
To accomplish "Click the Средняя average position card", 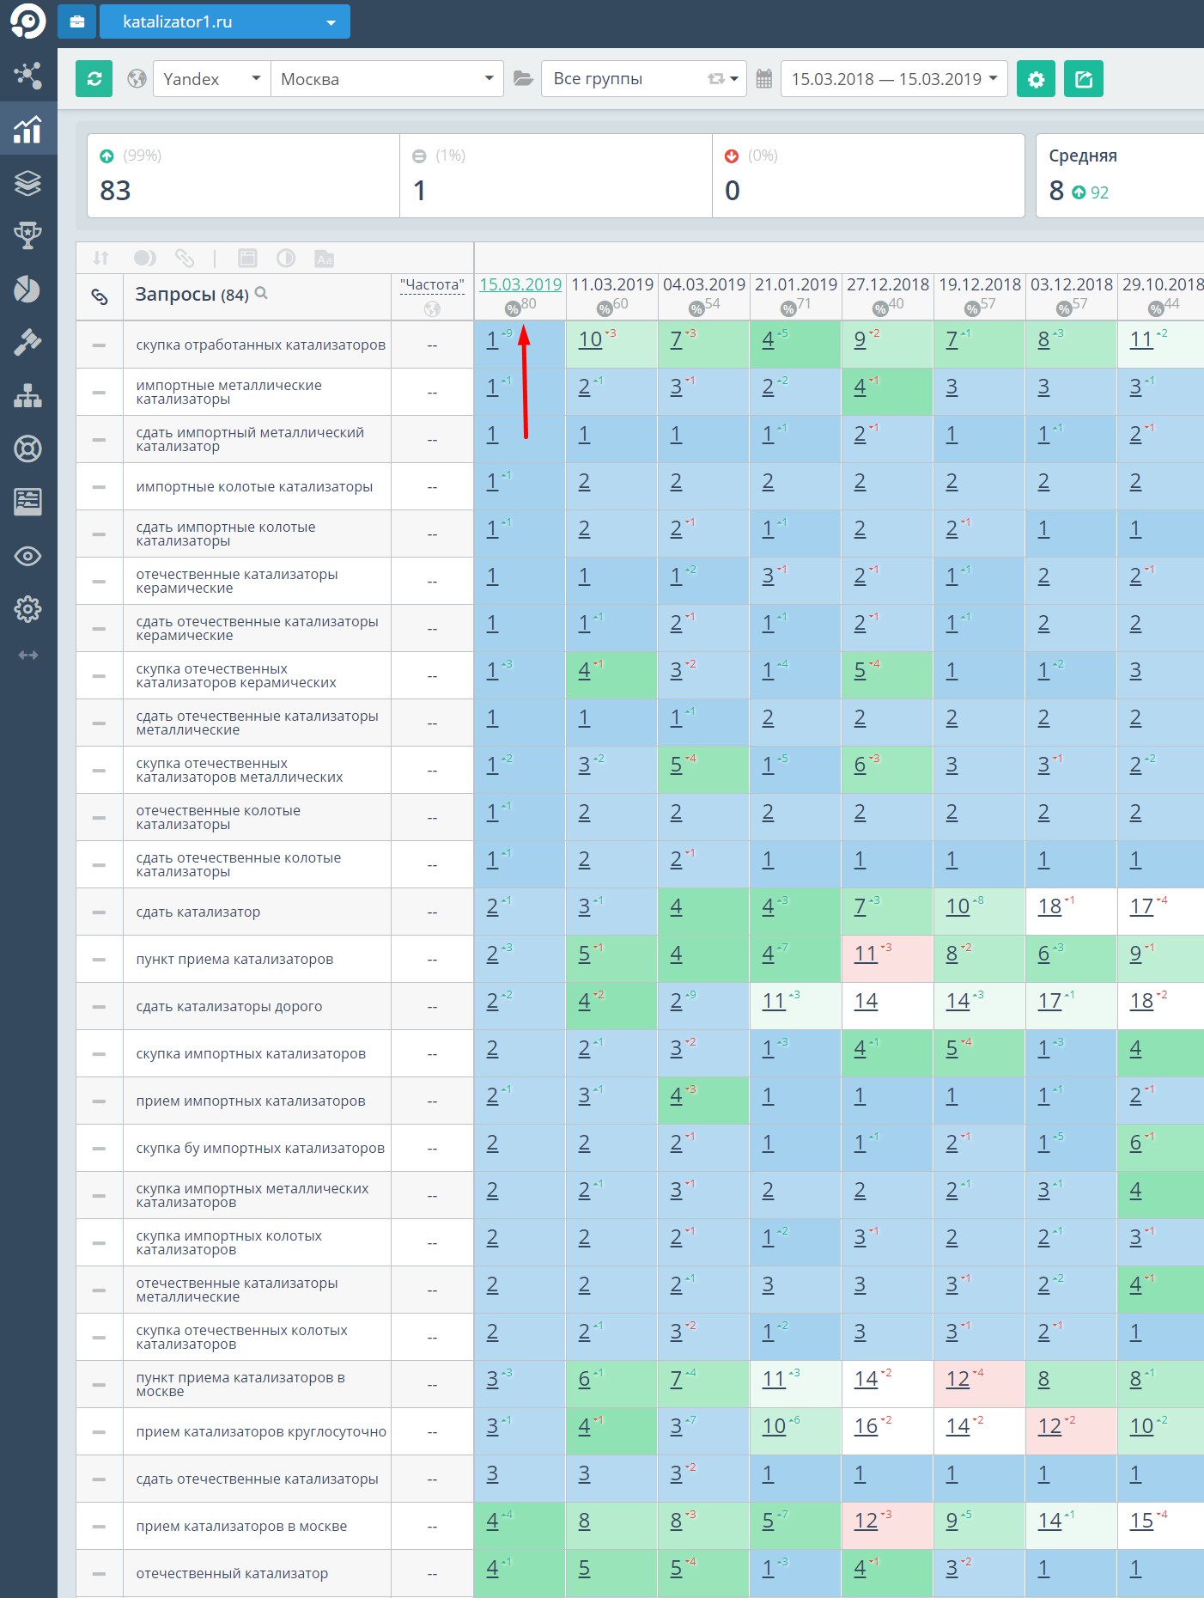I will point(1120,175).
